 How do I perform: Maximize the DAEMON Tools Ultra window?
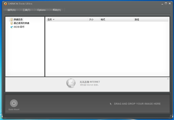tap(166, 4)
